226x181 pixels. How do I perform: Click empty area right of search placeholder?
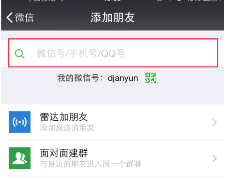click(171, 53)
